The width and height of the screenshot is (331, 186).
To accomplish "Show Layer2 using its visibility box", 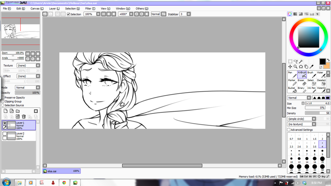I will coord(5,134).
